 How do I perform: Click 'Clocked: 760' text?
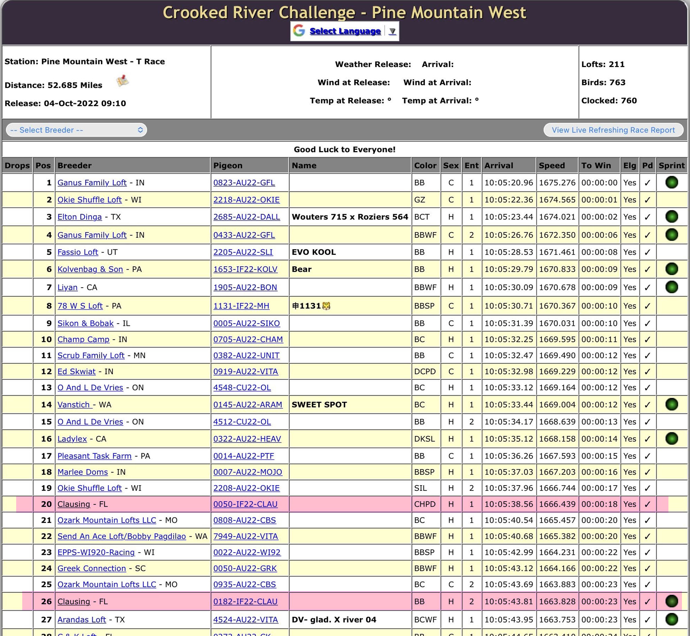pos(609,101)
